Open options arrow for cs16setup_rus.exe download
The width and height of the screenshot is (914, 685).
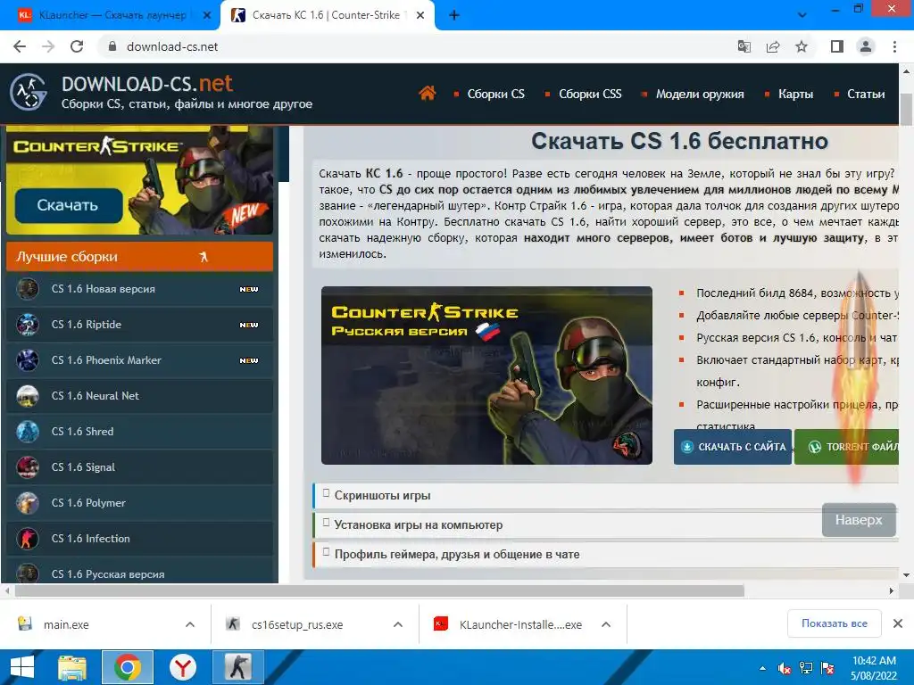pyautogui.click(x=398, y=624)
